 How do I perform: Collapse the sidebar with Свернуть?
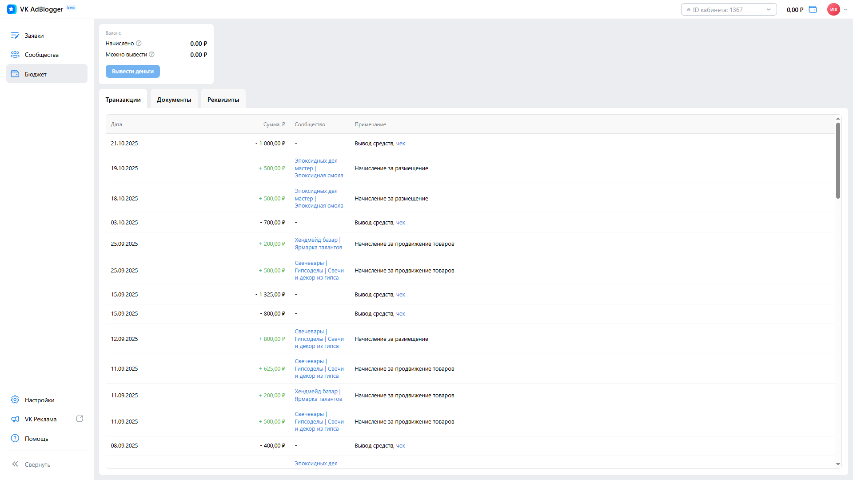(x=37, y=464)
